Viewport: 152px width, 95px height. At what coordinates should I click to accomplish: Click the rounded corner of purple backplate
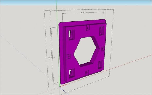coord(104,20)
